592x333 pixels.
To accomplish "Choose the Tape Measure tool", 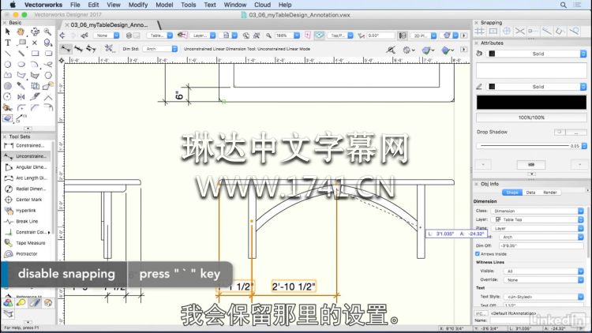I will click(26, 243).
